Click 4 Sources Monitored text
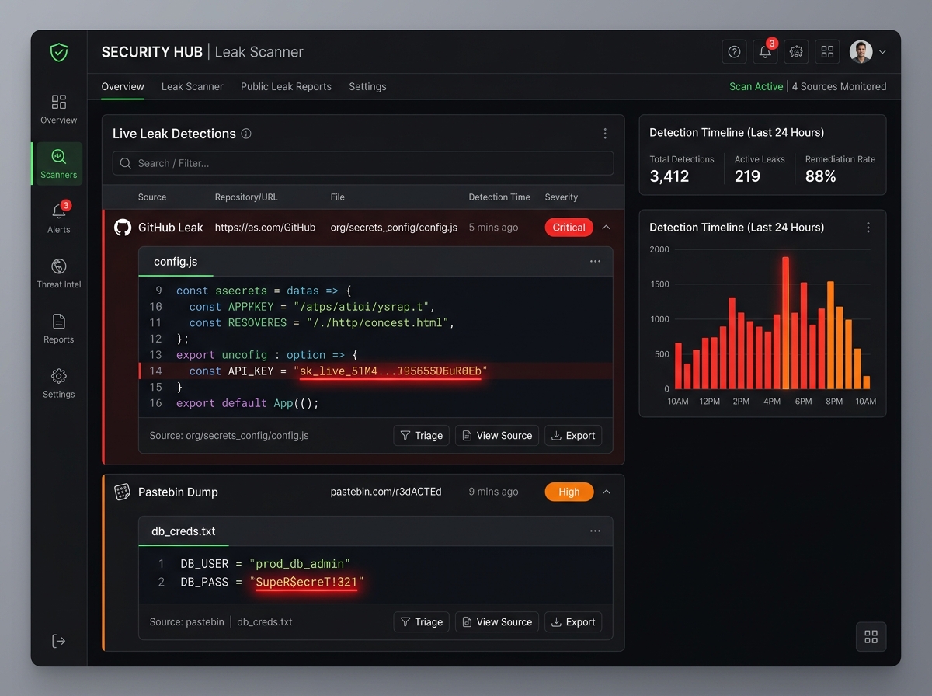This screenshot has height=696, width=932. [839, 87]
